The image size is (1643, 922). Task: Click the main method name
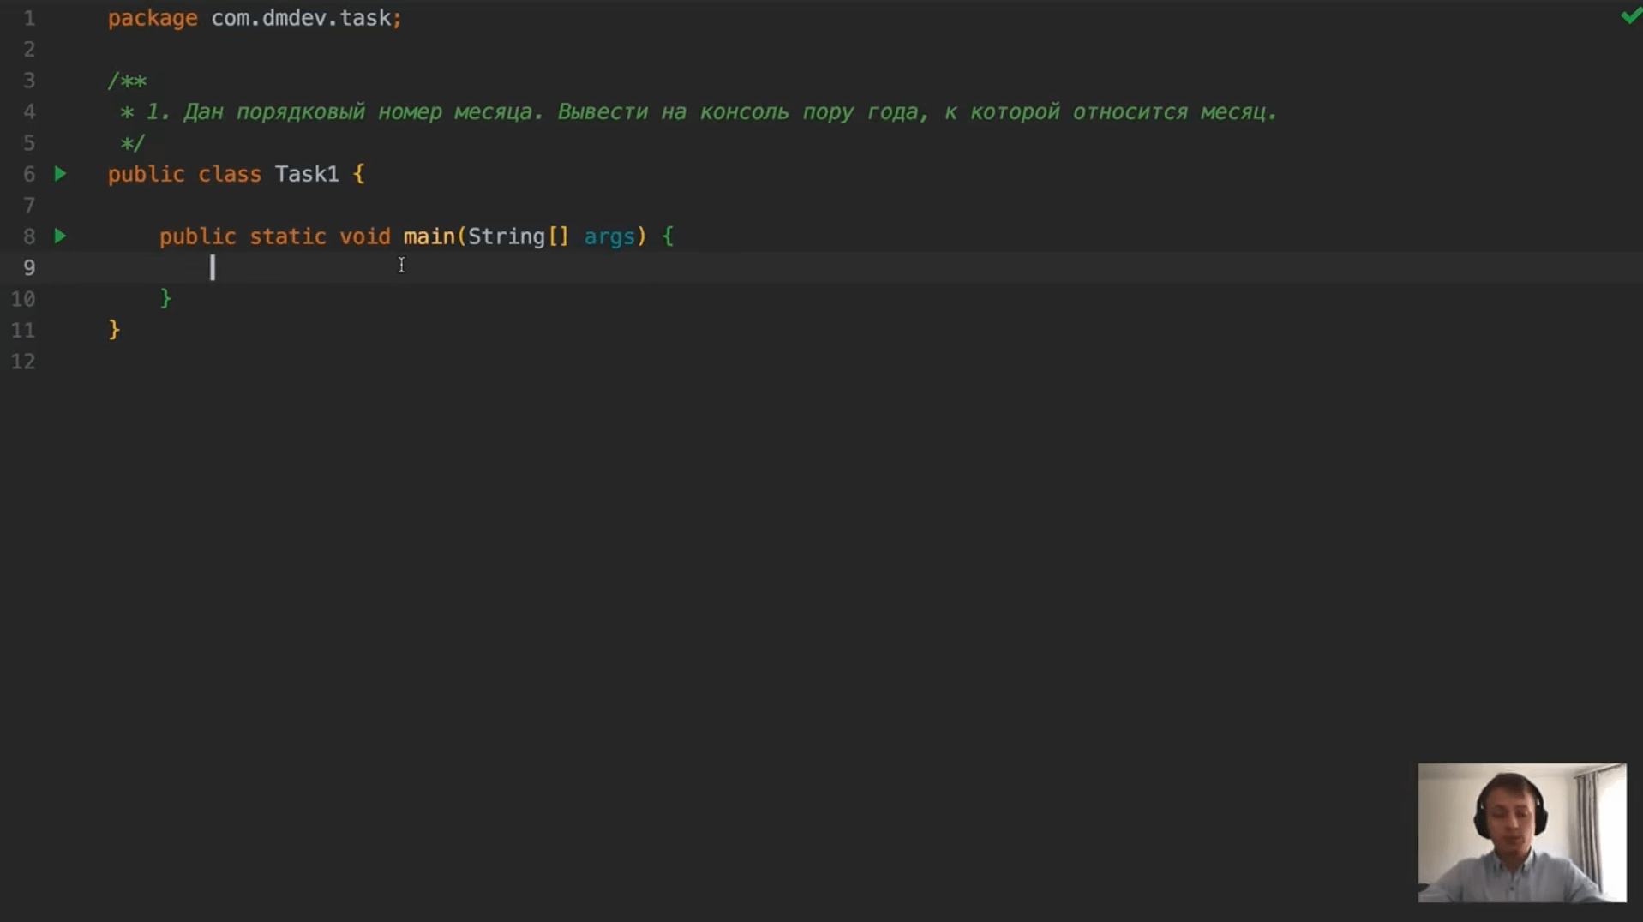coord(429,236)
